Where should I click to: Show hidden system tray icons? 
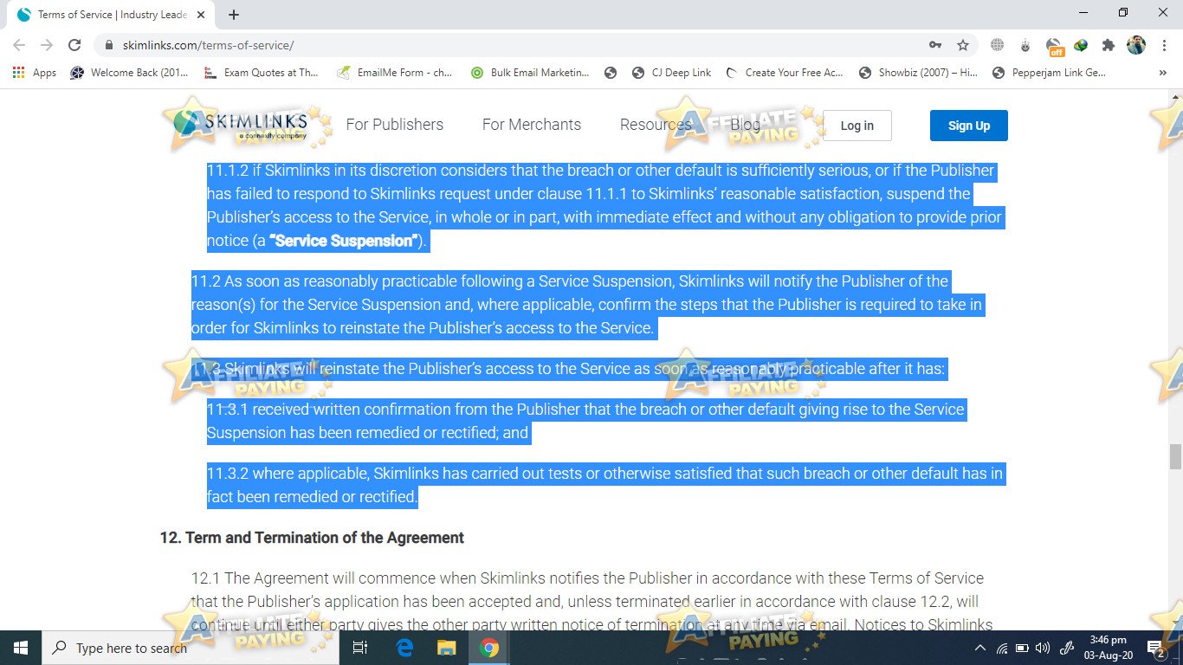980,648
